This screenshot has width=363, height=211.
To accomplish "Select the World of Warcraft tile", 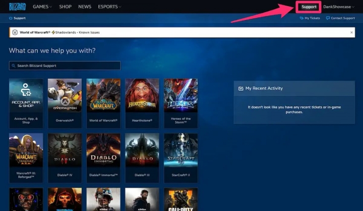I will 103,103.
